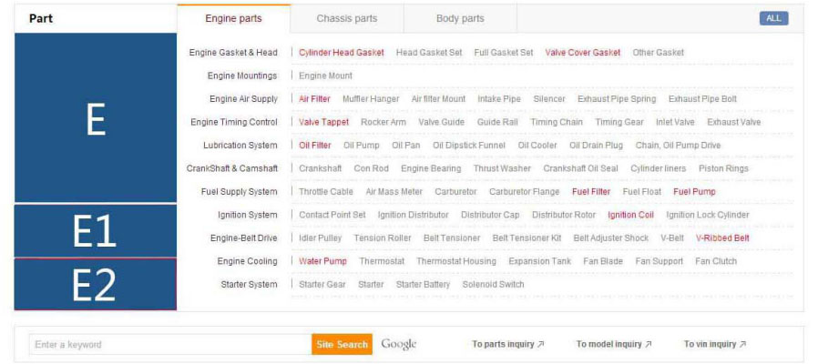
Task: Click the ALL button
Action: coord(773,18)
